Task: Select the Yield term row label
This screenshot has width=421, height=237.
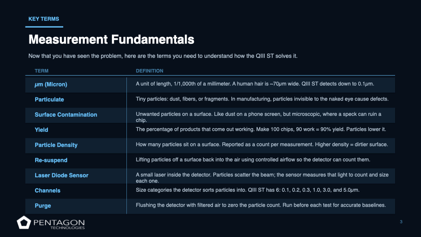Action: point(41,130)
